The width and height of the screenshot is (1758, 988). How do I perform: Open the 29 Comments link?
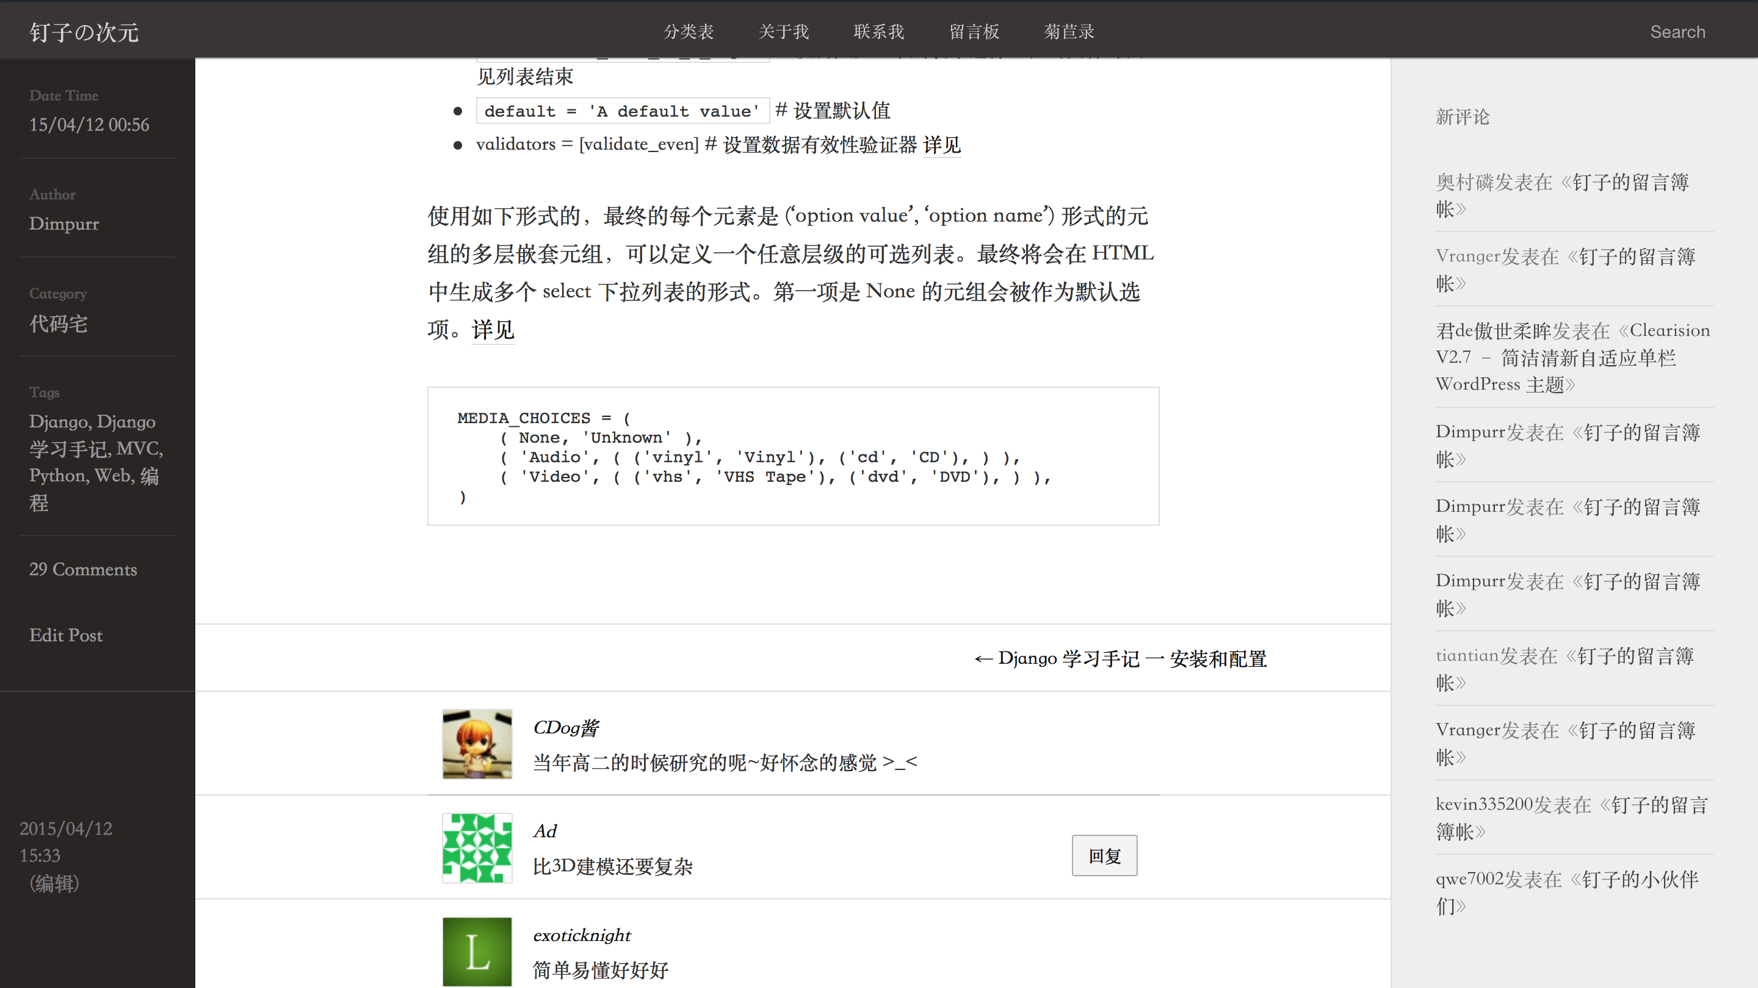pos(82,568)
